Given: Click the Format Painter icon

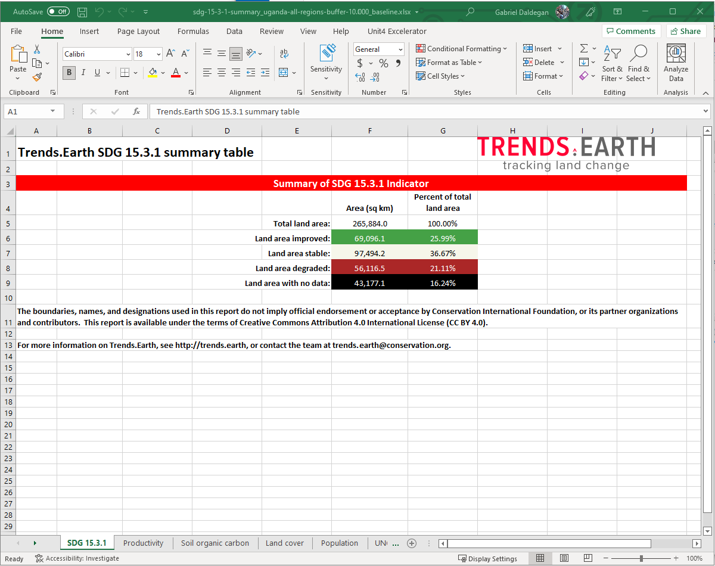Looking at the screenshot, I should pos(37,77).
